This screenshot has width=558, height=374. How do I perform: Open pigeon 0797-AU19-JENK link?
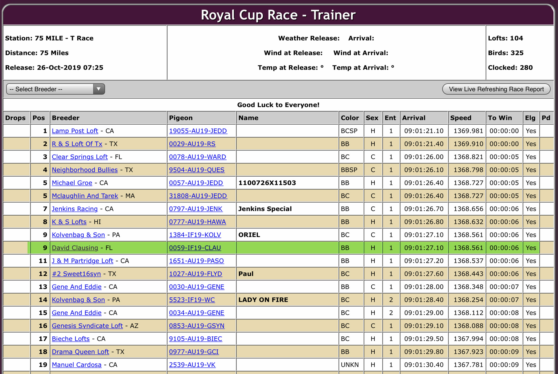(196, 209)
